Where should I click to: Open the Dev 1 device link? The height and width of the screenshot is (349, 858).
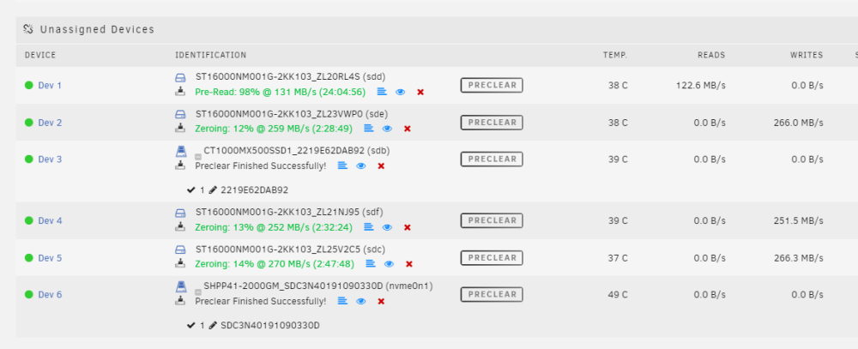point(50,86)
